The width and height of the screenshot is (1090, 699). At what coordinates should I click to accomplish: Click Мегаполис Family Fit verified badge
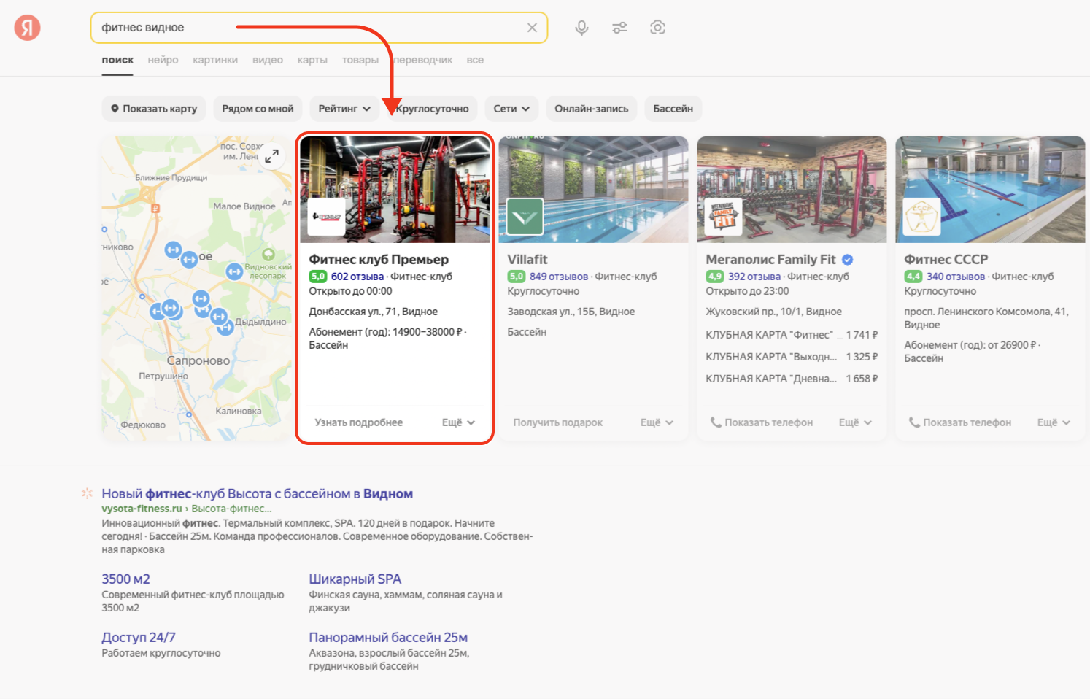click(x=848, y=260)
